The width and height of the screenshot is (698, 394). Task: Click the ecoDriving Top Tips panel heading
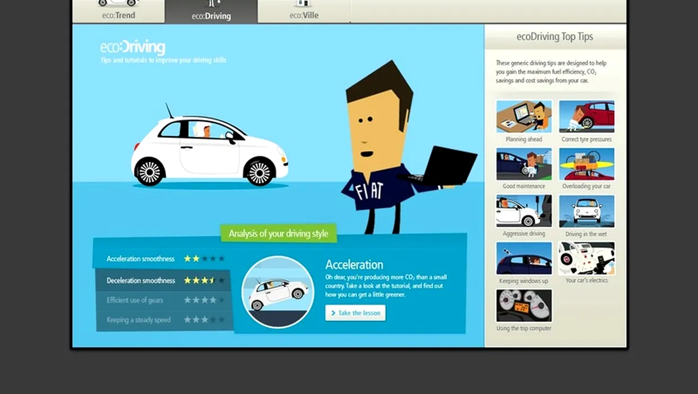coord(555,37)
